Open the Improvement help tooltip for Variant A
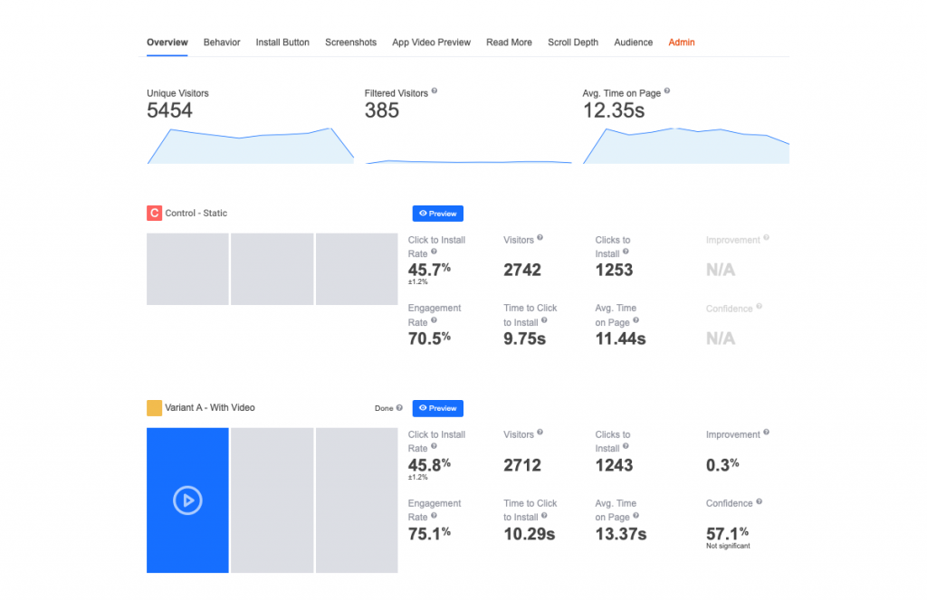The width and height of the screenshot is (927, 600). pyautogui.click(x=769, y=433)
